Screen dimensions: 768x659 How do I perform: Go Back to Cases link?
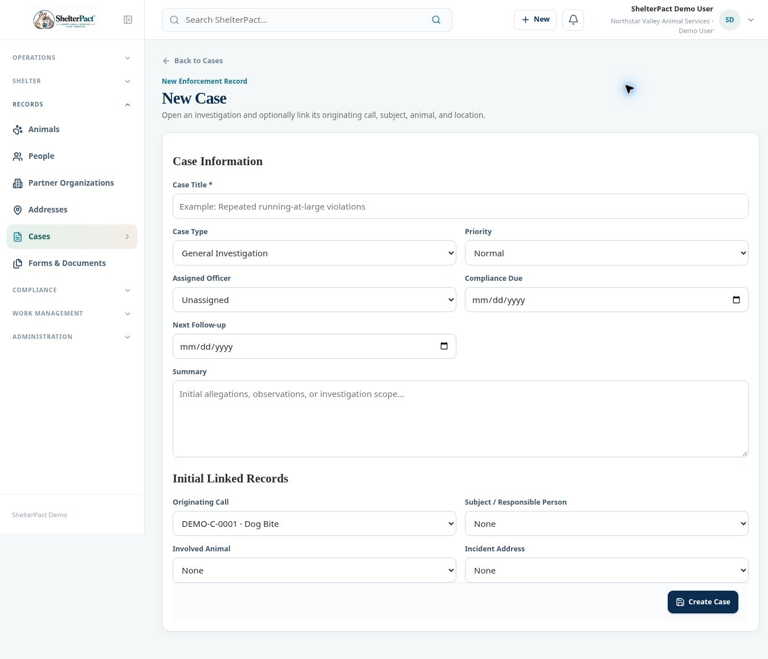(193, 60)
